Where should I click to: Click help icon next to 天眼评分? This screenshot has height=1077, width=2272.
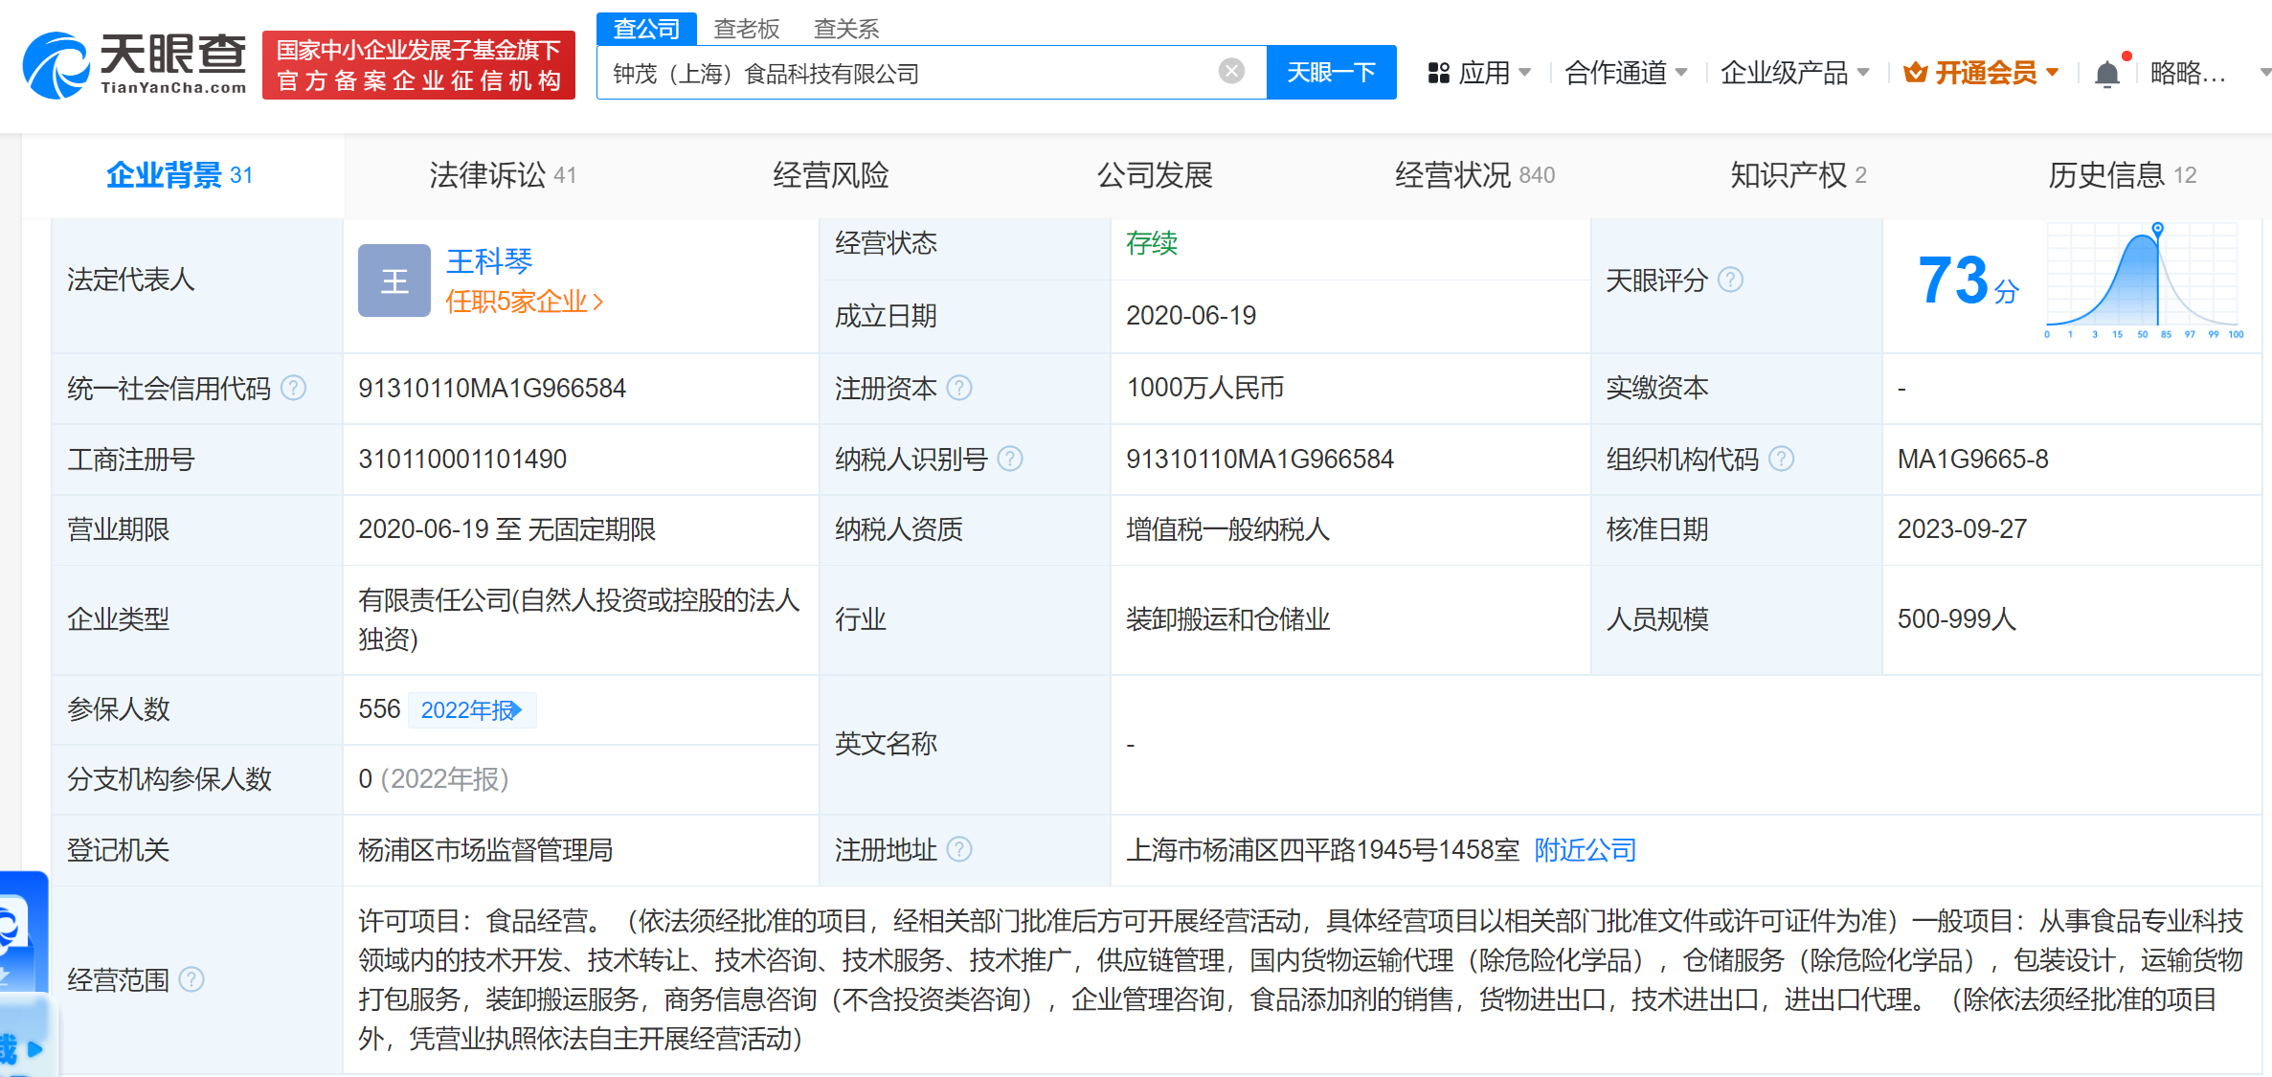(x=1730, y=280)
